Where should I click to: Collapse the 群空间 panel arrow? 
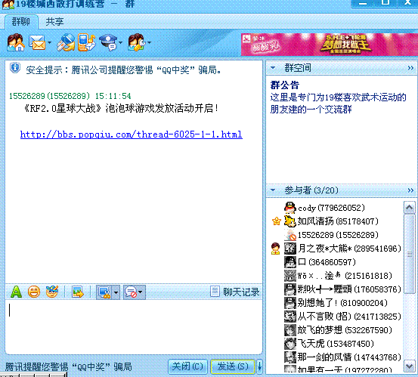pos(273,68)
